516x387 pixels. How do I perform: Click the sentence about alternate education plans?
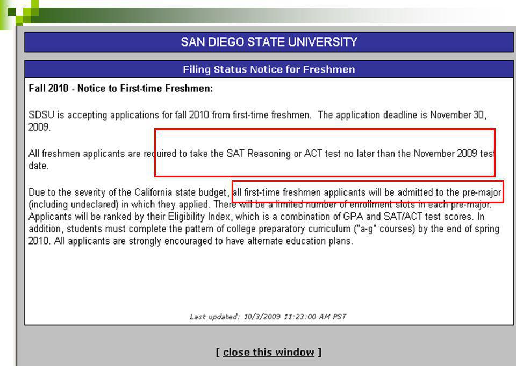(x=203, y=241)
